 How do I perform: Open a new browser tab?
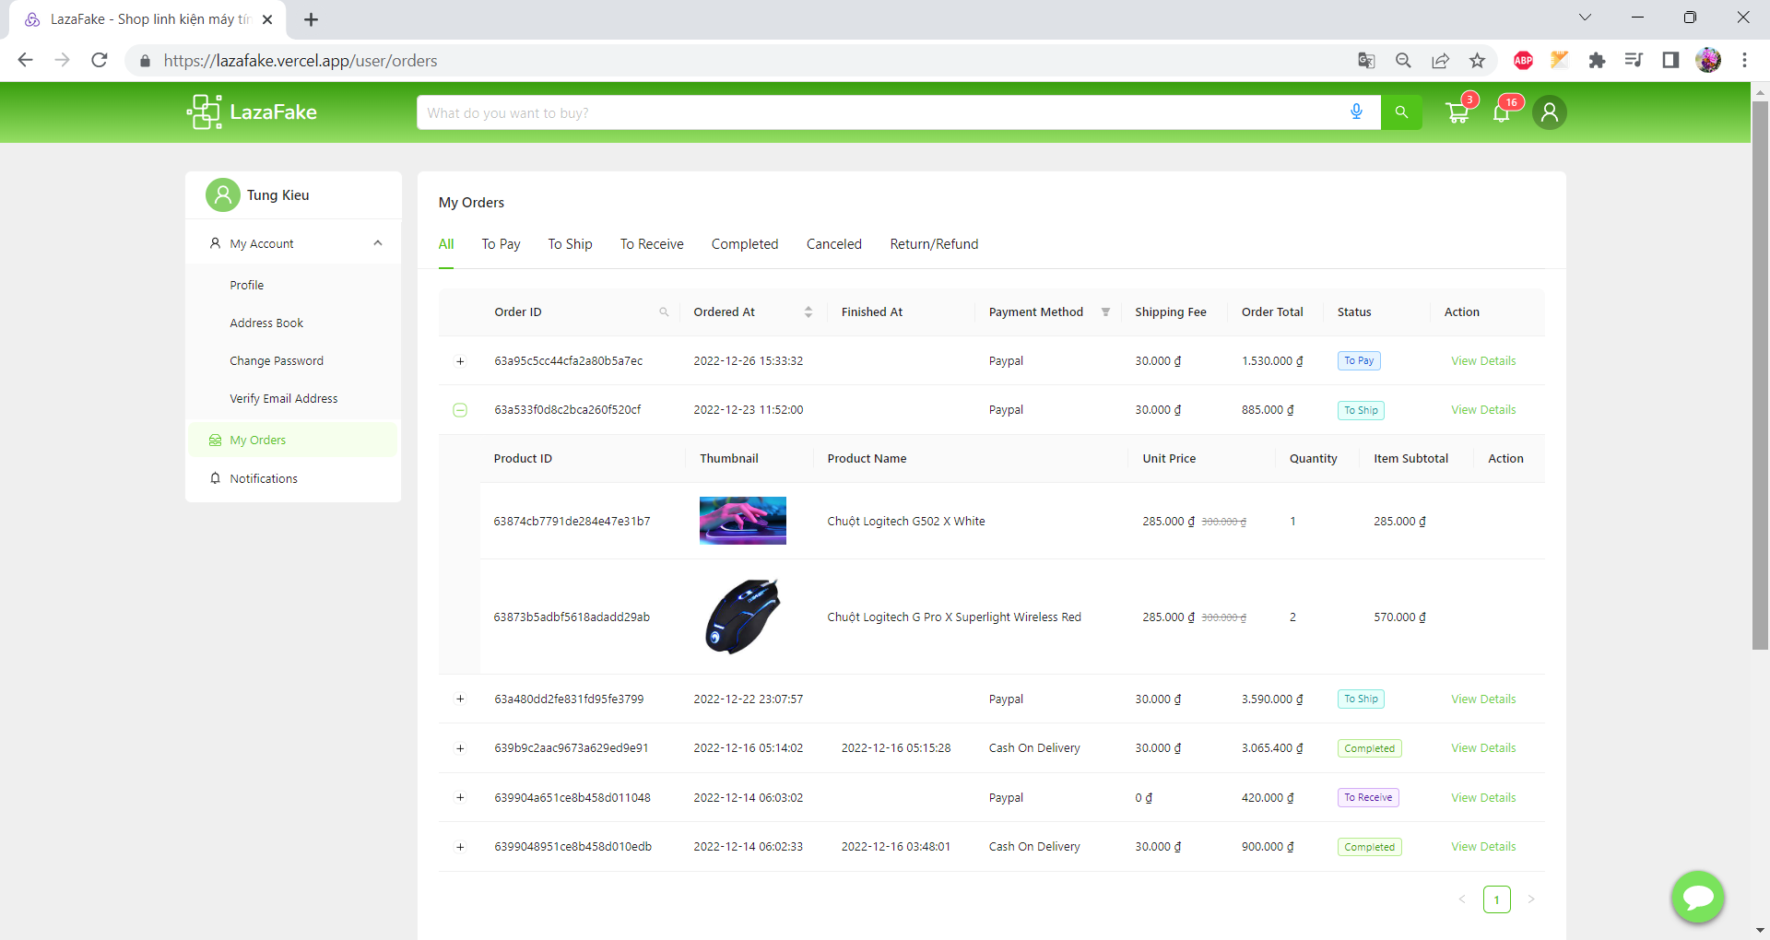(x=311, y=19)
